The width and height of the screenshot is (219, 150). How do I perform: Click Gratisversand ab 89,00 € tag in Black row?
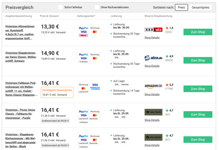tap(55, 145)
